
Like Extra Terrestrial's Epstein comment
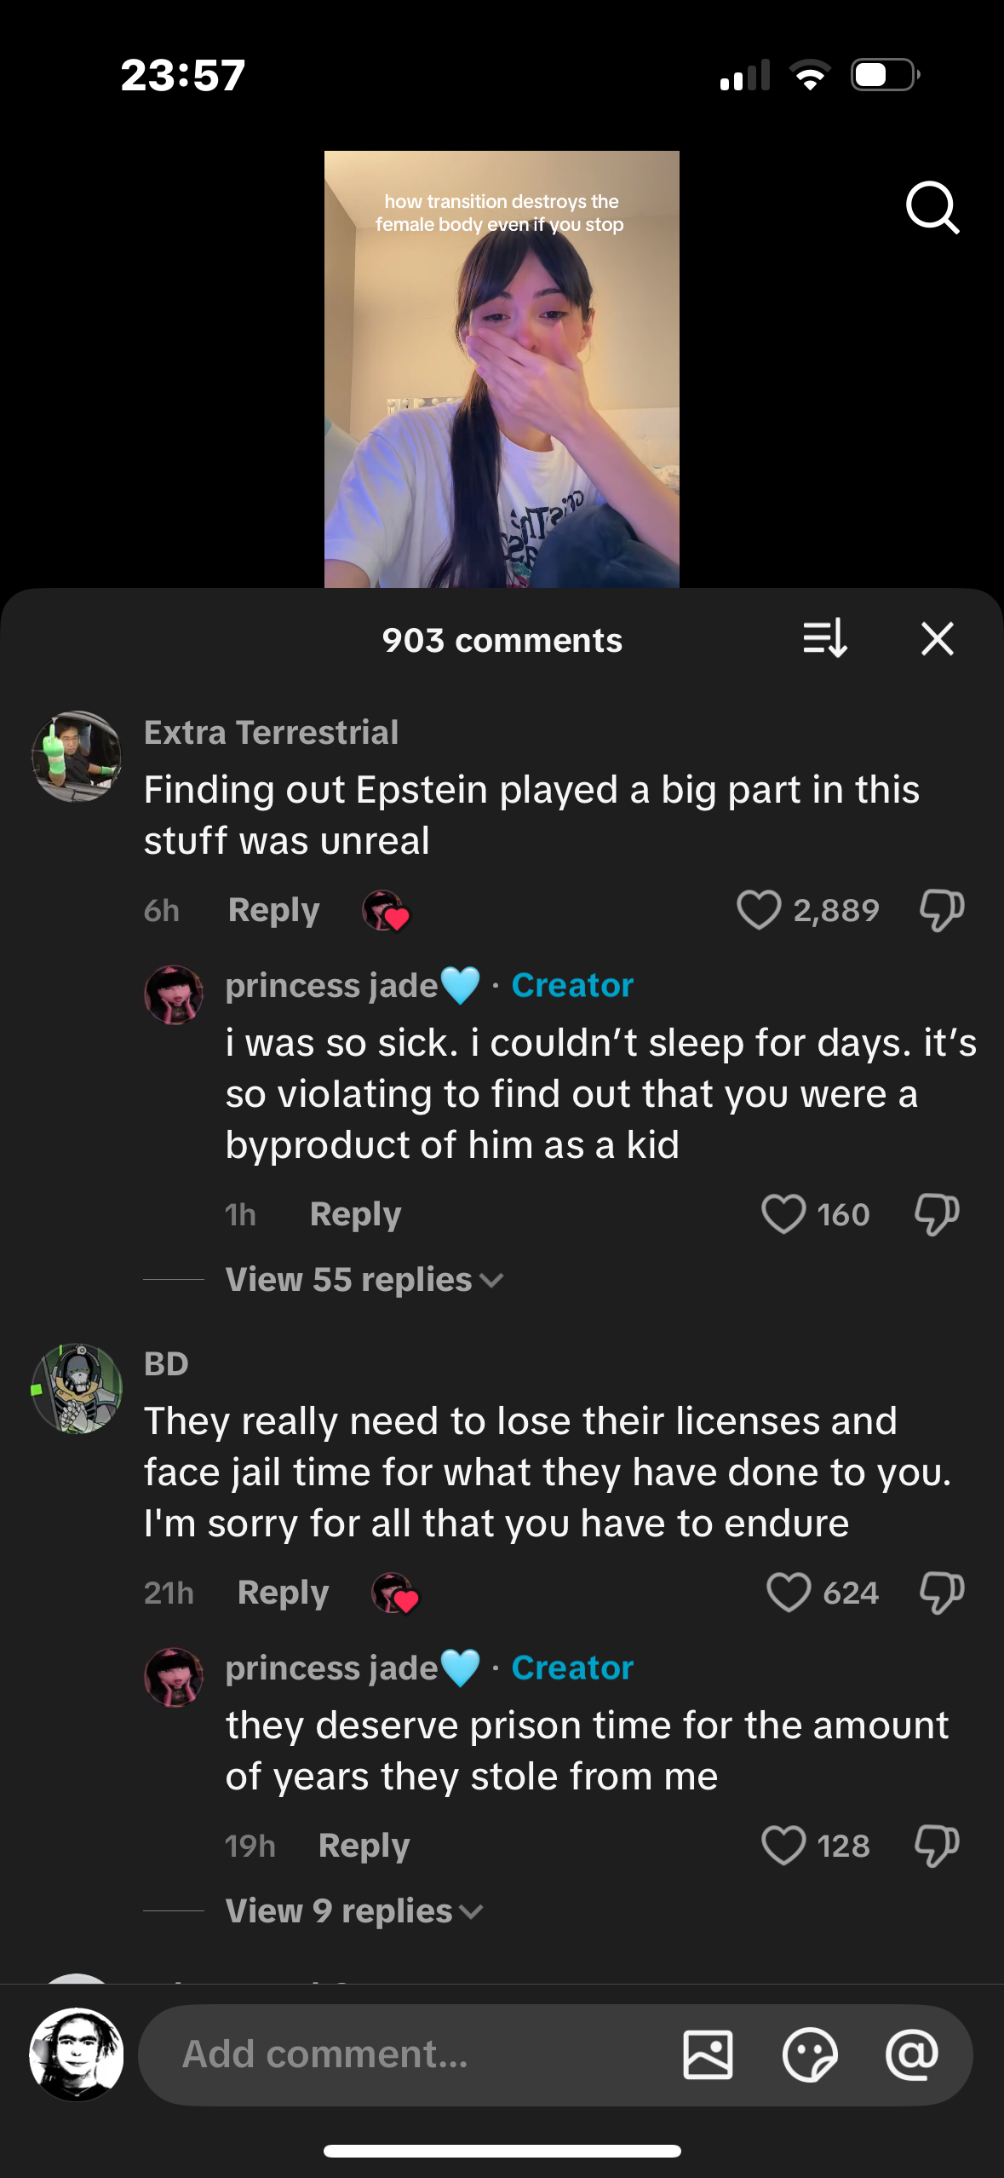click(x=759, y=910)
